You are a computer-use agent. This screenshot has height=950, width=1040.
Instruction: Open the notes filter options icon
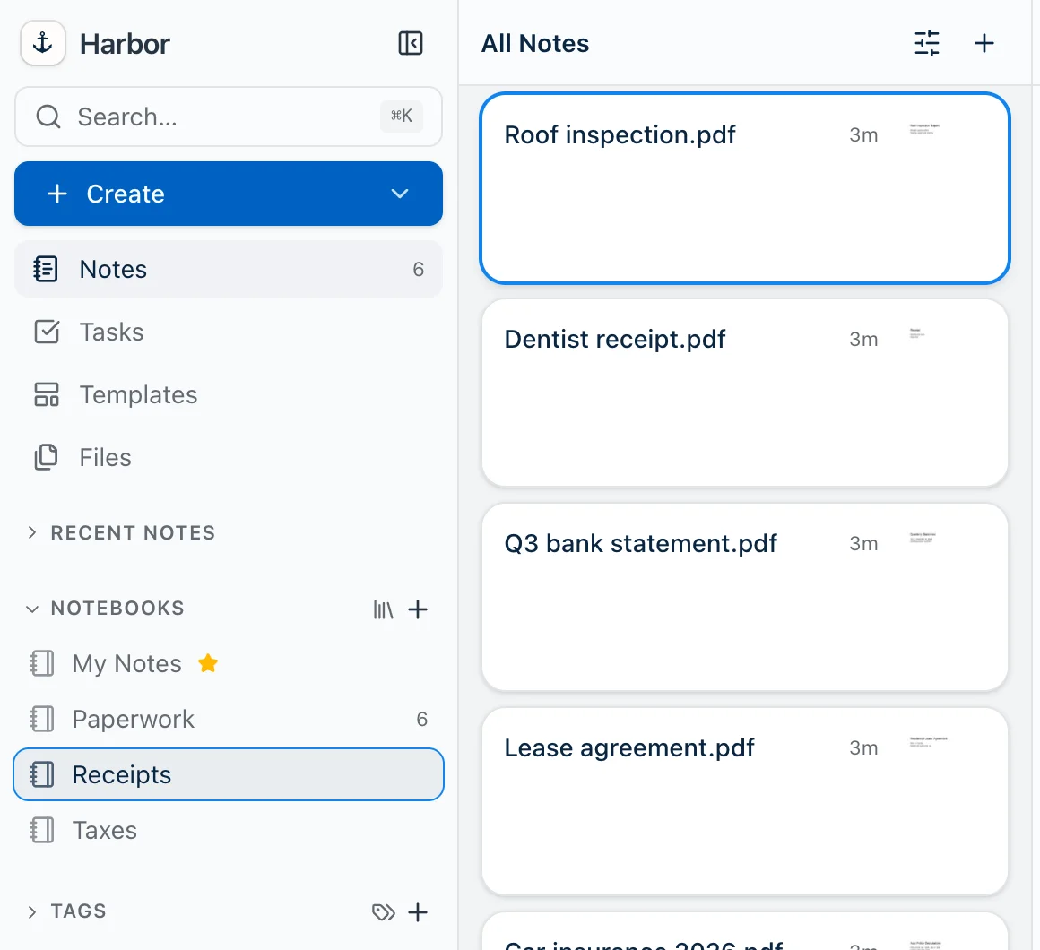click(x=926, y=43)
